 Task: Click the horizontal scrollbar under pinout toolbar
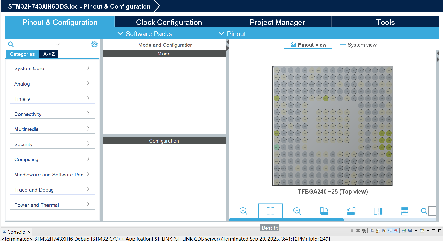point(286,220)
